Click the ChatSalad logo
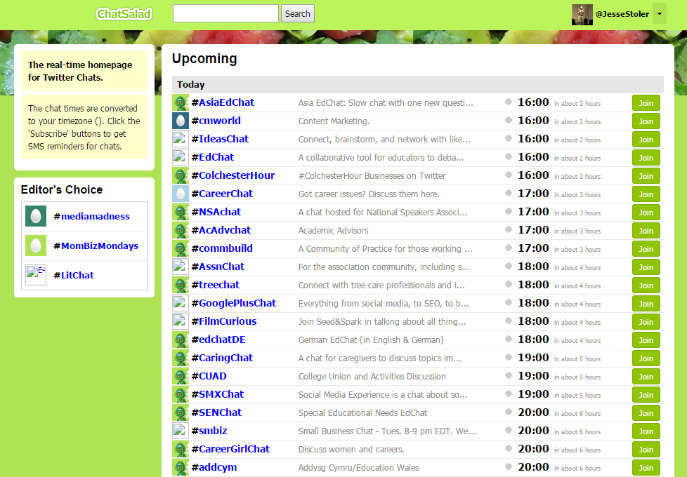Viewport: 687px width, 477px height. coord(124,14)
